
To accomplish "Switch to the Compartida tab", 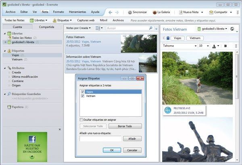I will click(x=46, y=27).
